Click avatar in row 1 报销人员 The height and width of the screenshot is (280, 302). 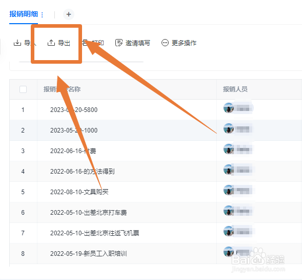pyautogui.click(x=229, y=108)
